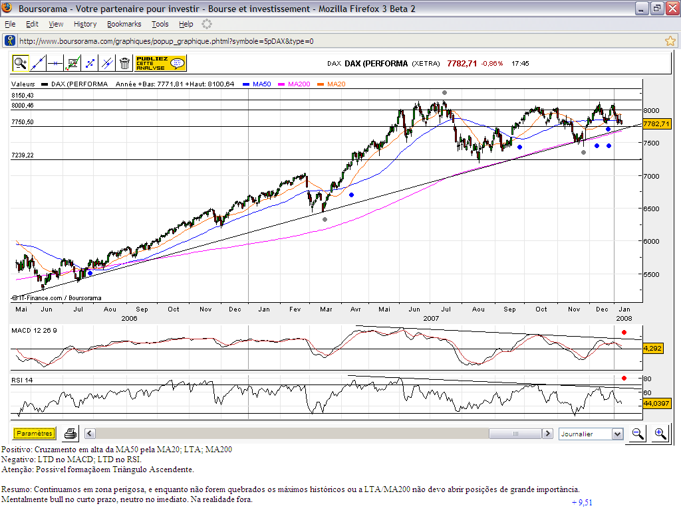Viewport: 681px width, 510px height.
Task: Click Publiez Cette Analyse button
Action: (x=160, y=63)
